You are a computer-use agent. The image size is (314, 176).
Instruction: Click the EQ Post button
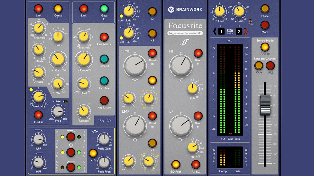coord(176,165)
